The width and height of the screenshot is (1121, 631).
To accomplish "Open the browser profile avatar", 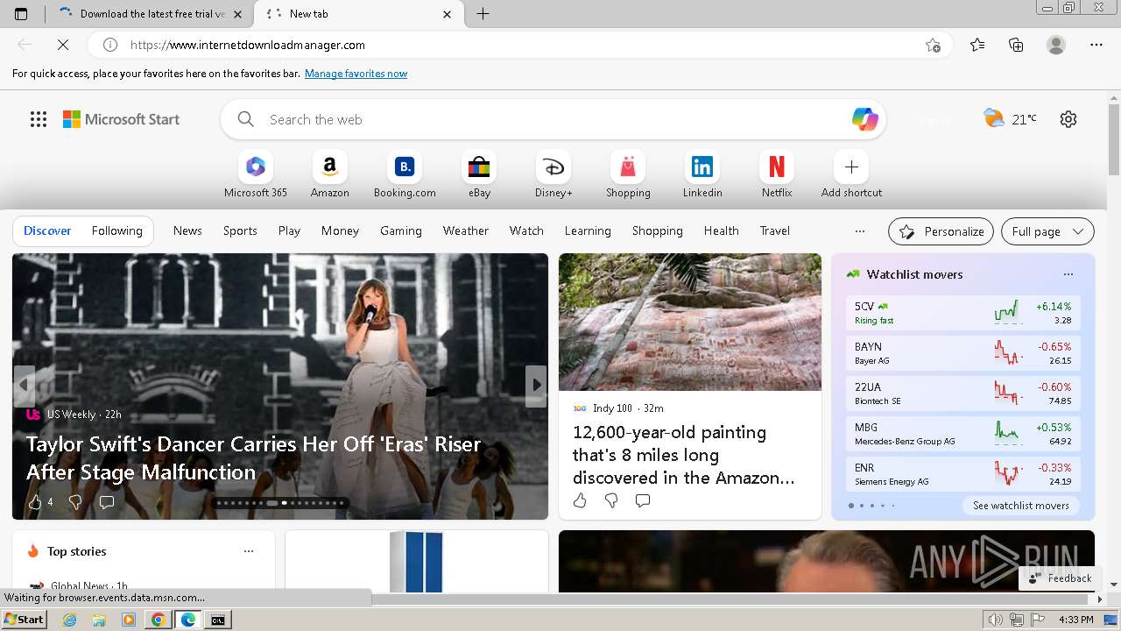I will 1056,45.
